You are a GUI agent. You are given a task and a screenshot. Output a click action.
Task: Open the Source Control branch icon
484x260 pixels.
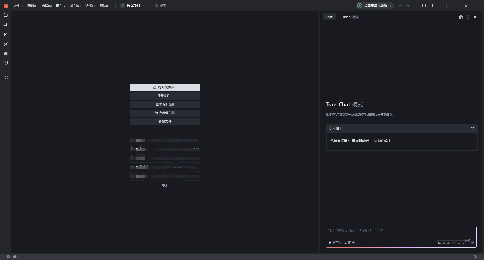point(6,34)
